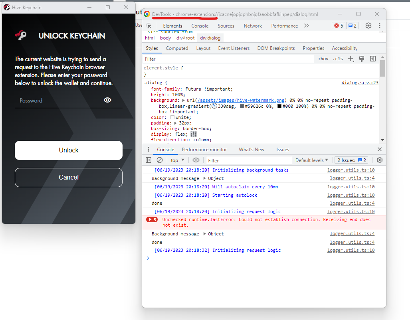
Task: Open DevTools settings gear icon
Action: coord(368,26)
